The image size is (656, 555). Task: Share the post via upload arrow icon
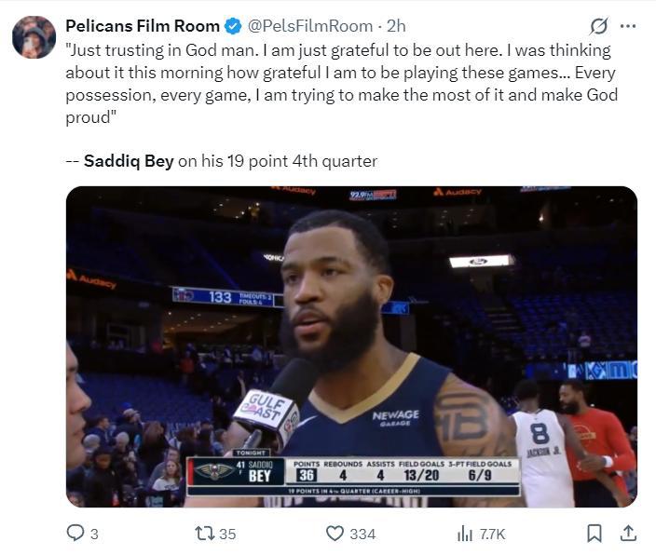pos(628,533)
